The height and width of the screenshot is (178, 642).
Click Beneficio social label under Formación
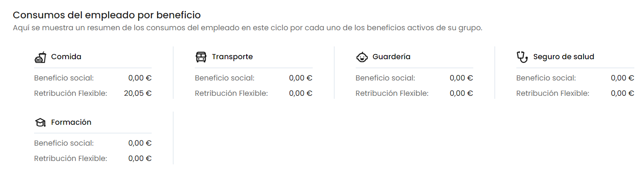click(x=64, y=143)
